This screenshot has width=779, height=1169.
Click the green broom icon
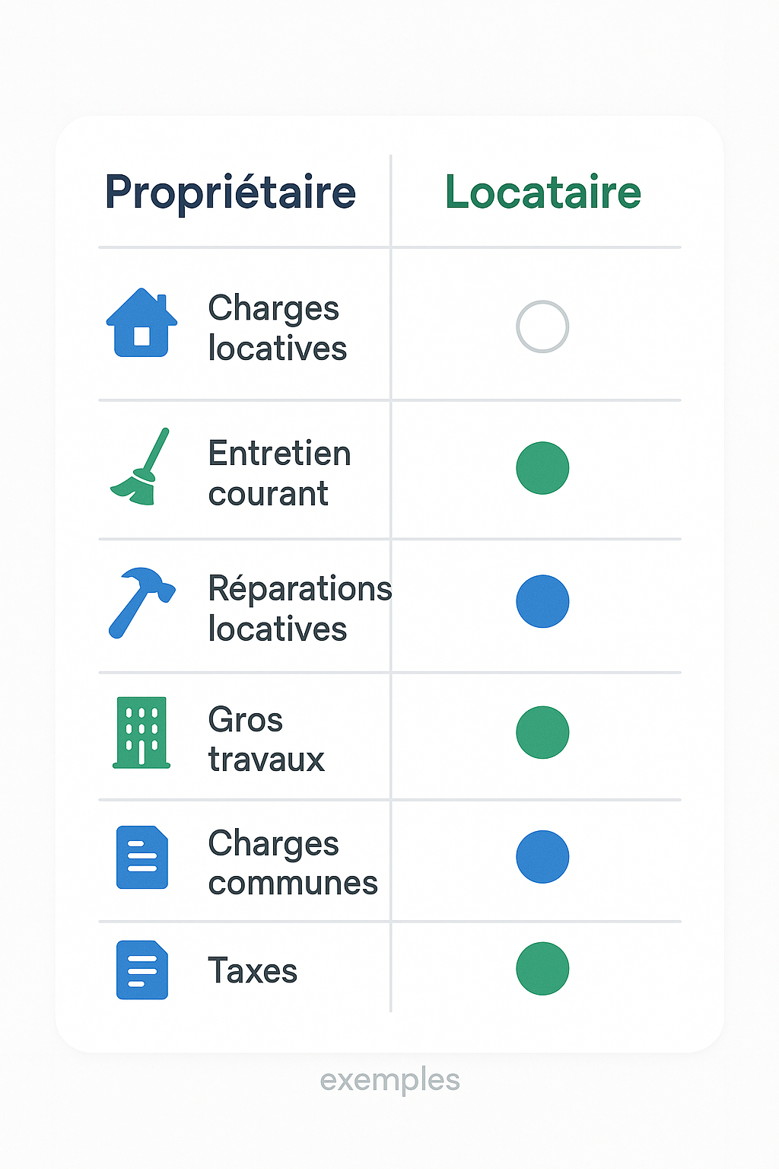(141, 467)
